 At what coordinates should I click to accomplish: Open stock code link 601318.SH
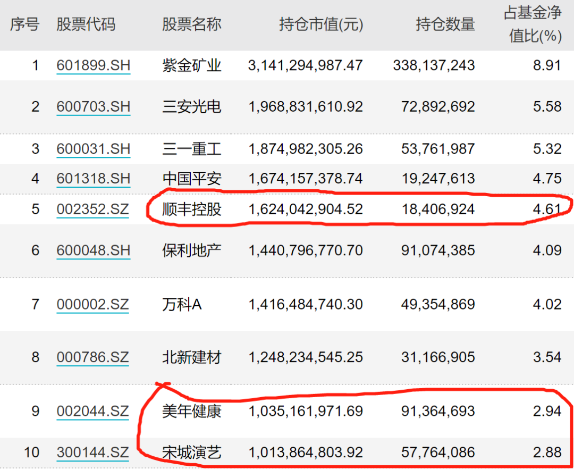pyautogui.click(x=94, y=179)
